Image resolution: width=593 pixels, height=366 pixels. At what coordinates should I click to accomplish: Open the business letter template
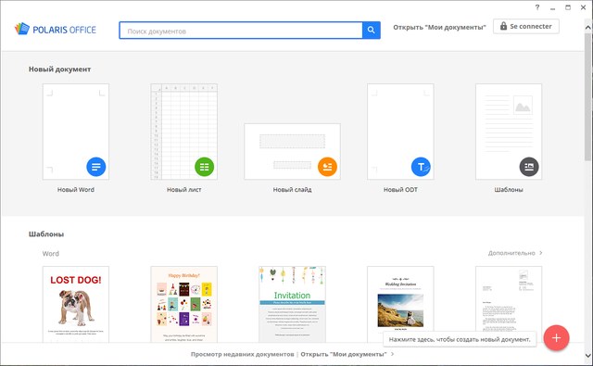point(509,304)
